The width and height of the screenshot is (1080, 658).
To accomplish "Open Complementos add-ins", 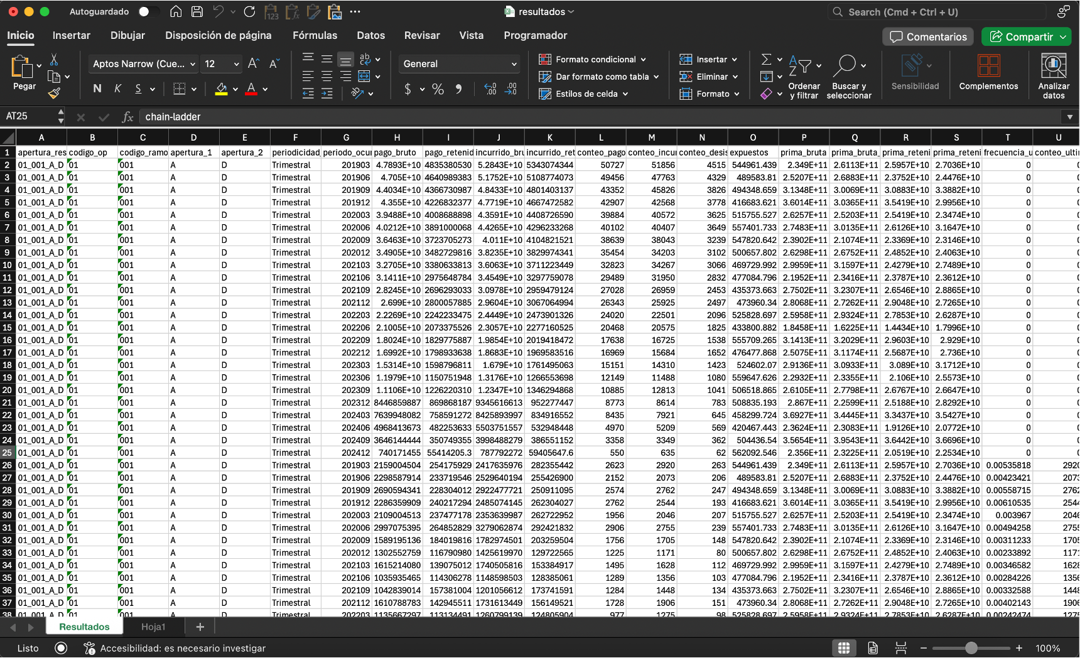I will coord(988,72).
